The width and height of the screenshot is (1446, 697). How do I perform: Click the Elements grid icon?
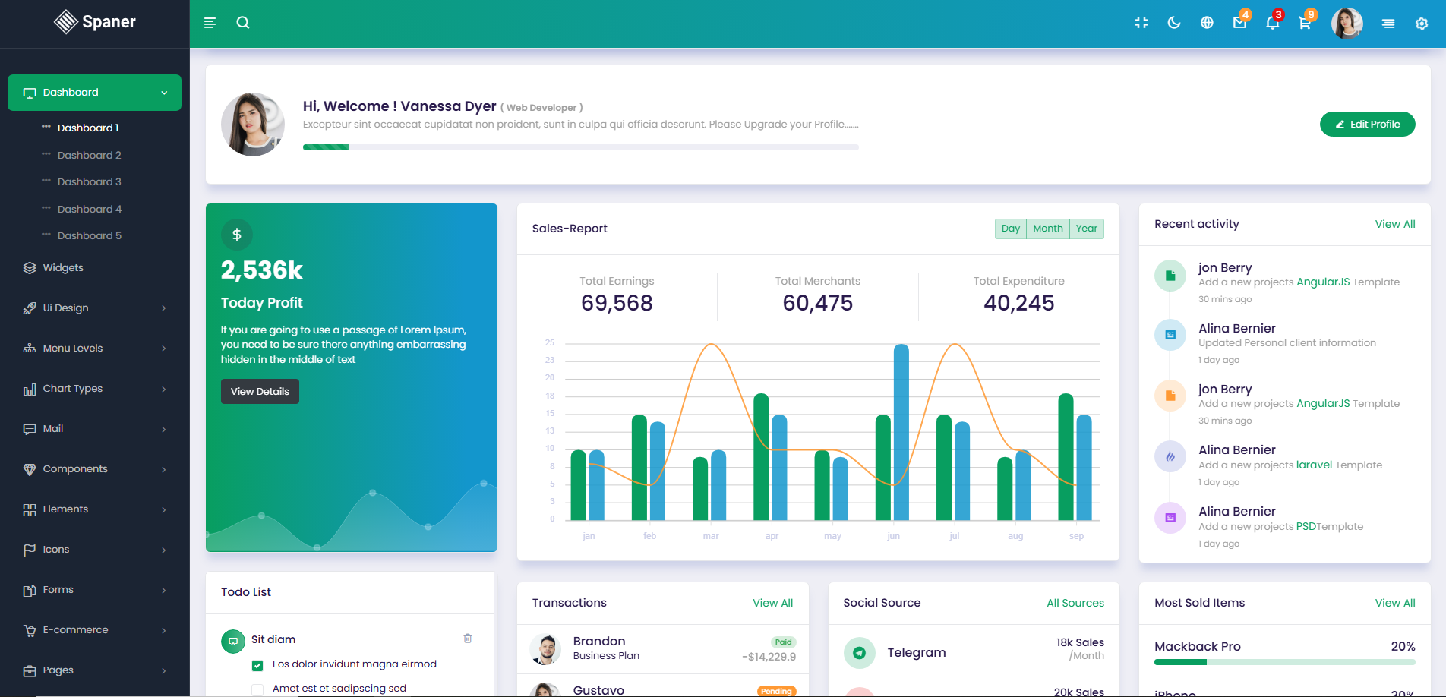point(30,509)
